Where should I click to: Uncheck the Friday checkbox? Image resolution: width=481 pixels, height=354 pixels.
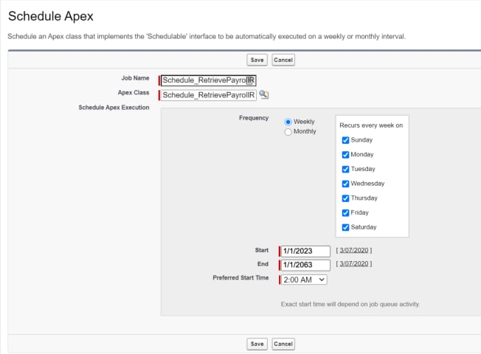tap(345, 212)
